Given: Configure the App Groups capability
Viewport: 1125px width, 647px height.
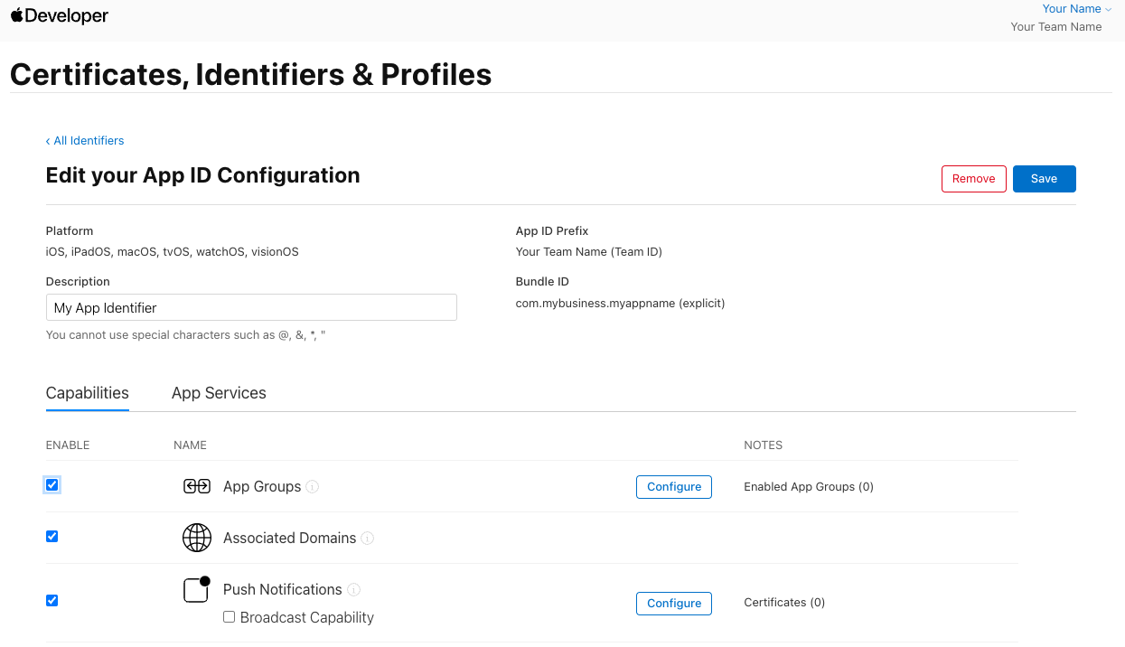Looking at the screenshot, I should tap(674, 487).
